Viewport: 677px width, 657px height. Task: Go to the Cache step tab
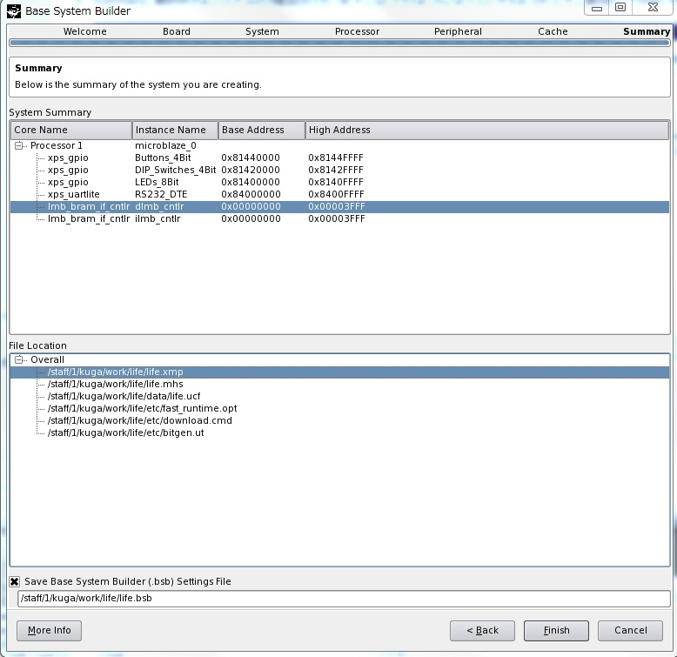tap(553, 31)
